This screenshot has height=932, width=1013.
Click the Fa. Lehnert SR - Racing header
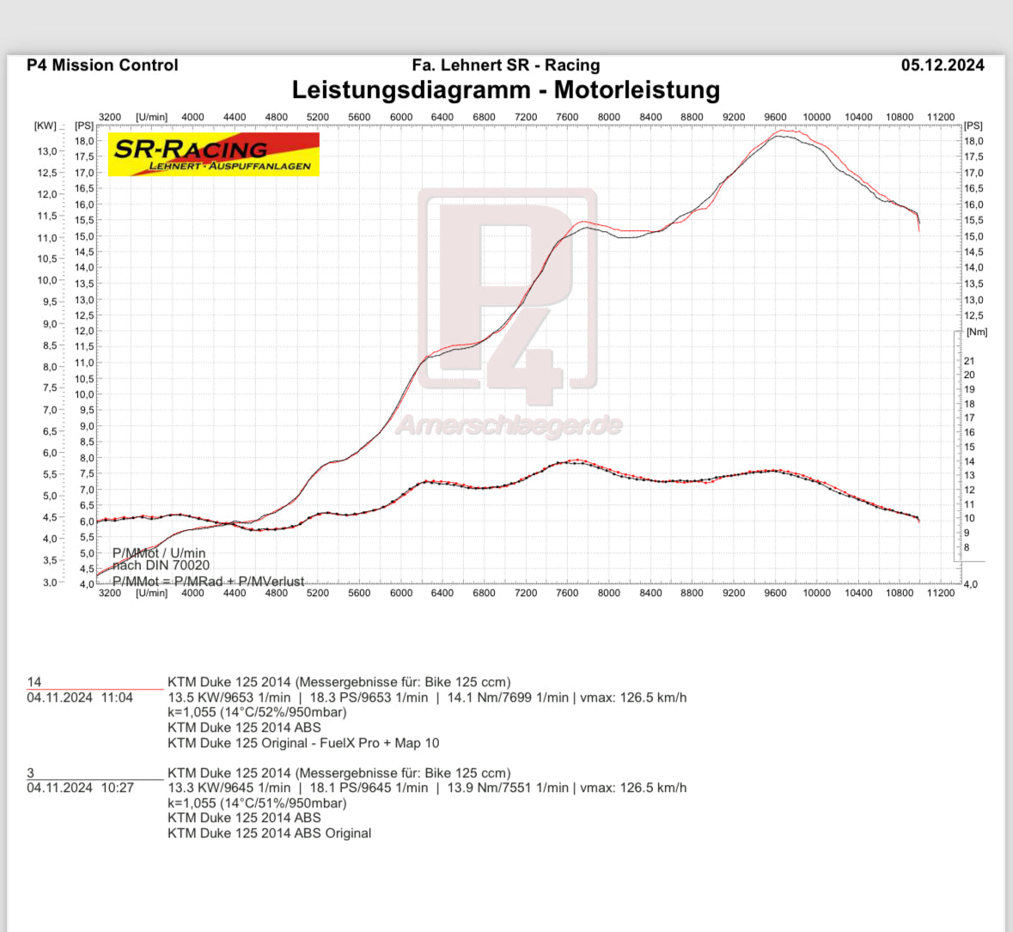click(506, 65)
